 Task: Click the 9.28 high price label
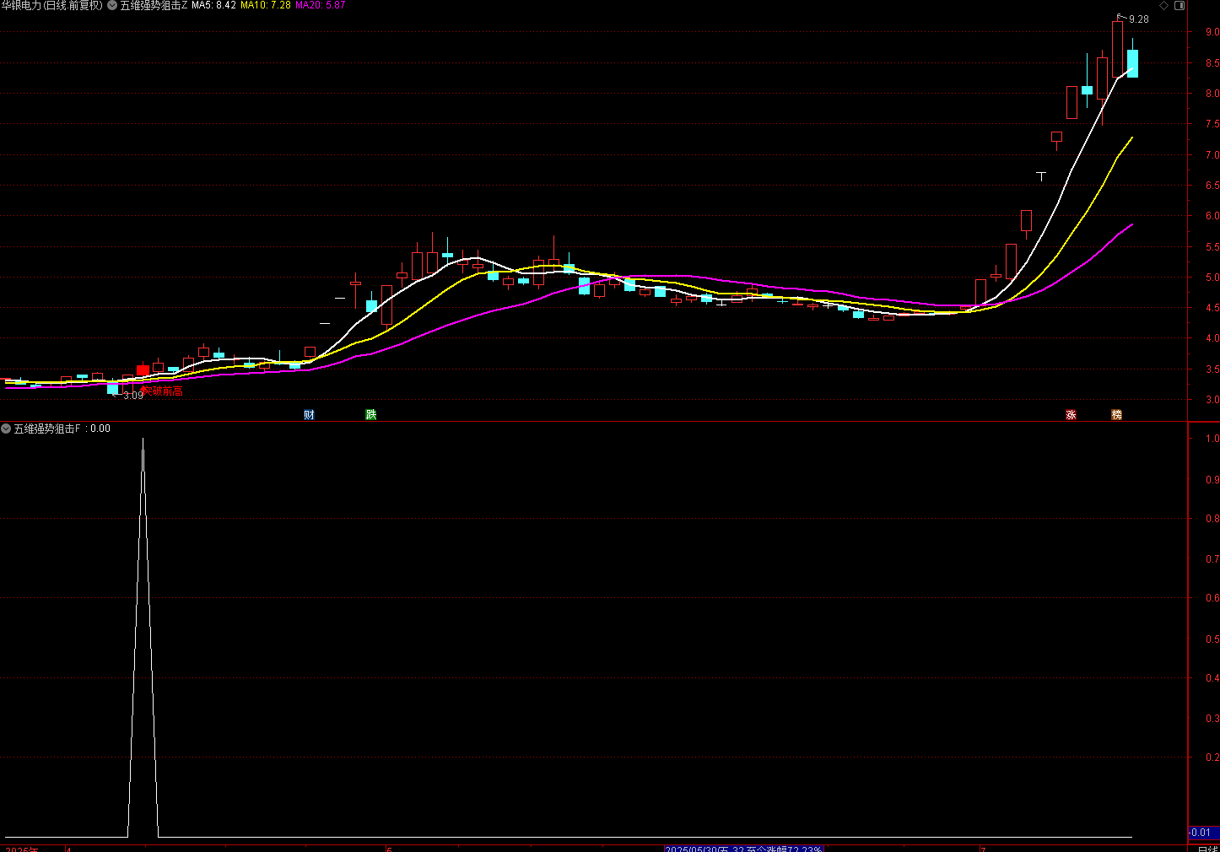coord(1139,19)
